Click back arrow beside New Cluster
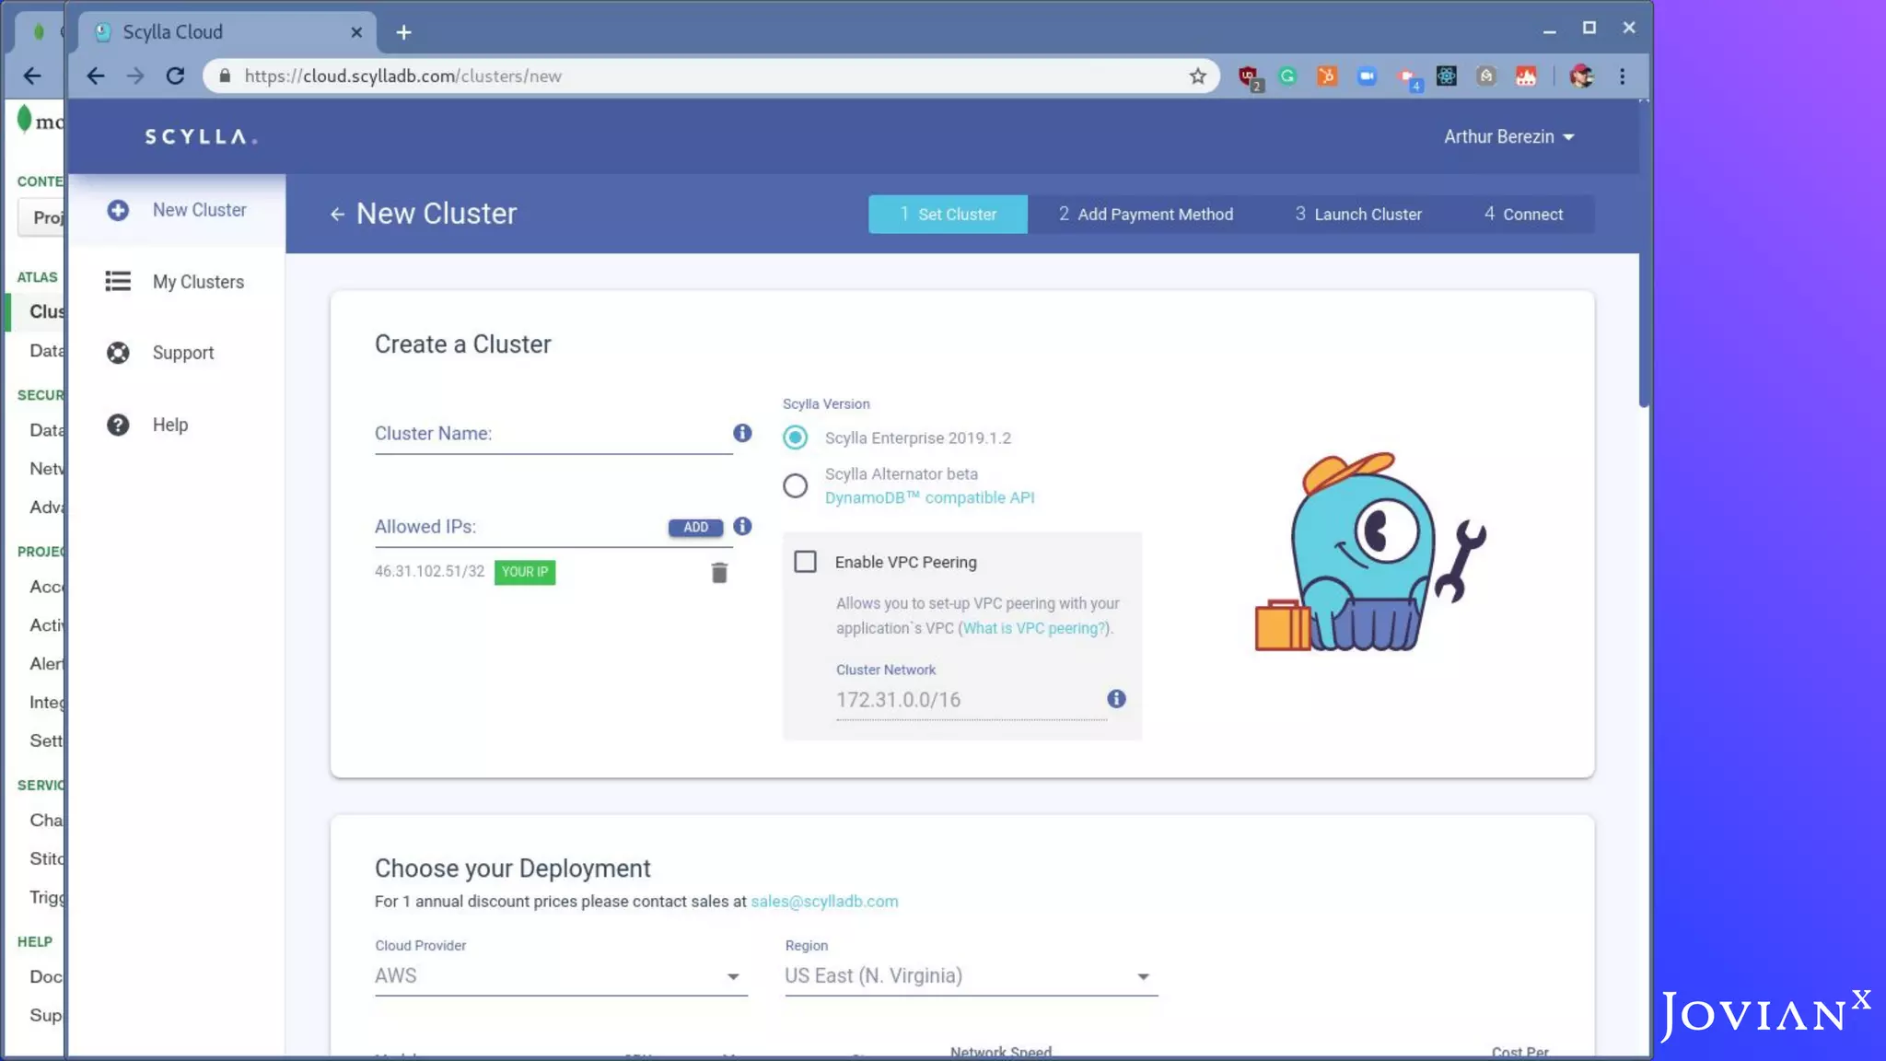Screen dimensions: 1886x1061 (337, 215)
